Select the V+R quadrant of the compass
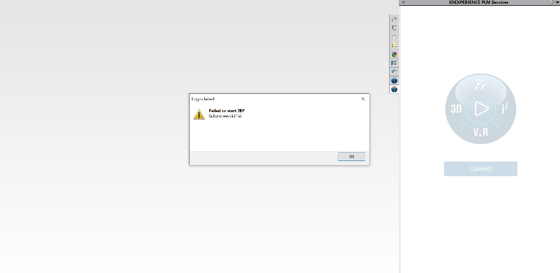Viewport: 560px width, 273px height. (x=481, y=132)
